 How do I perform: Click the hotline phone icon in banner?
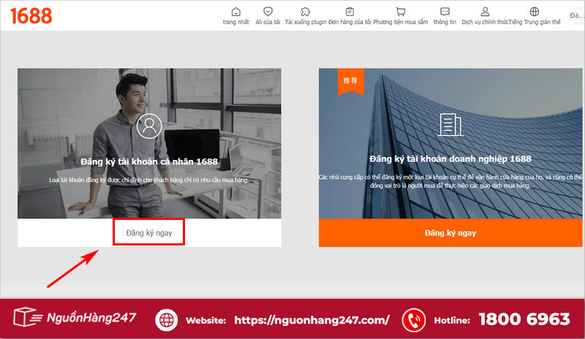(x=415, y=320)
